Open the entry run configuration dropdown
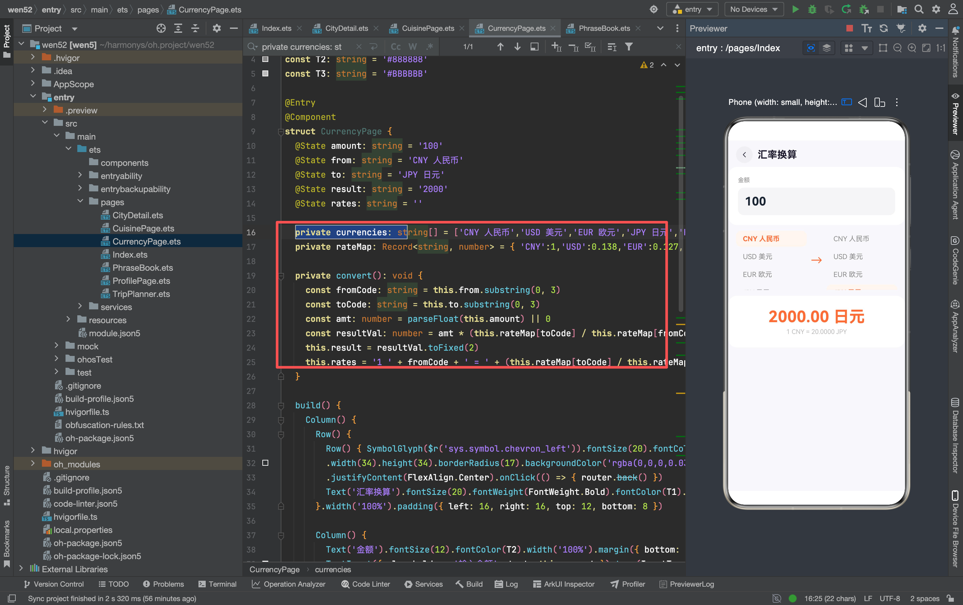Viewport: 963px width, 605px height. click(x=692, y=9)
